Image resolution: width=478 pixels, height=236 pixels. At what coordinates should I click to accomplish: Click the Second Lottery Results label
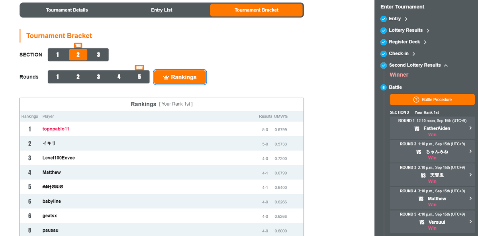click(x=415, y=65)
